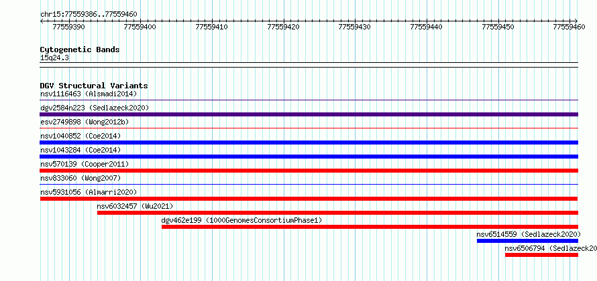The image size is (597, 281).
Task: Click the dgv462e199 1000GenomesConsortiumPhase1 red bar
Action: point(370,227)
